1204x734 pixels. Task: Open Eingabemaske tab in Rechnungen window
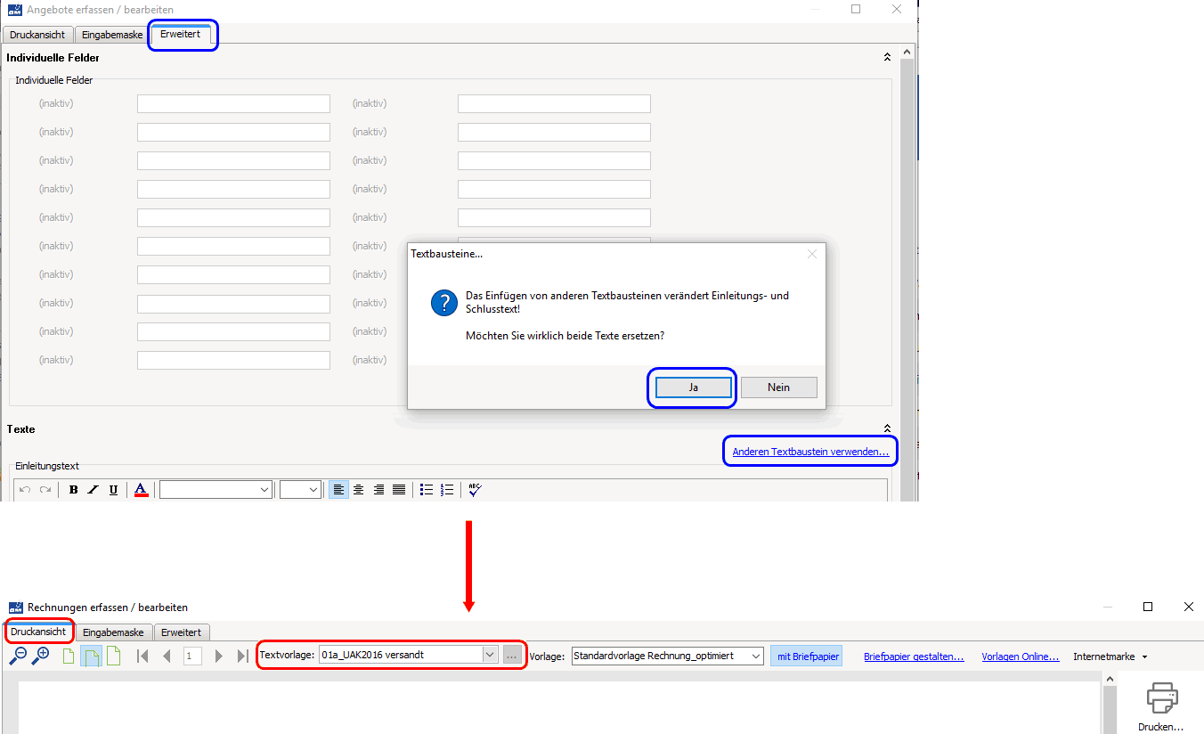pos(113,632)
